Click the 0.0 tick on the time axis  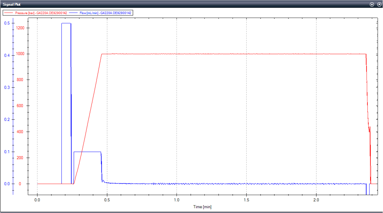click(37, 200)
